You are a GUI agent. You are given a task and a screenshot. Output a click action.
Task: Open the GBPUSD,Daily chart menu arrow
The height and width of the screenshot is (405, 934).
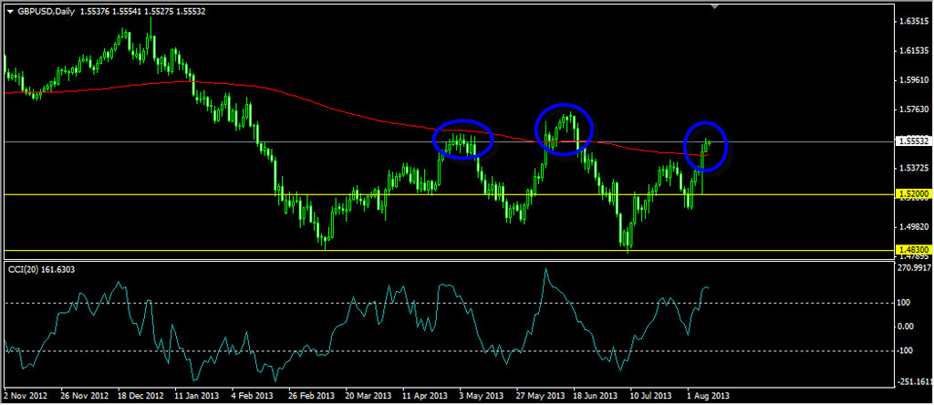tap(9, 11)
